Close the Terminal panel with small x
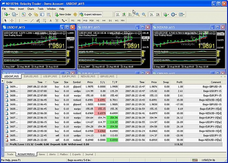 (x=2, y=81)
